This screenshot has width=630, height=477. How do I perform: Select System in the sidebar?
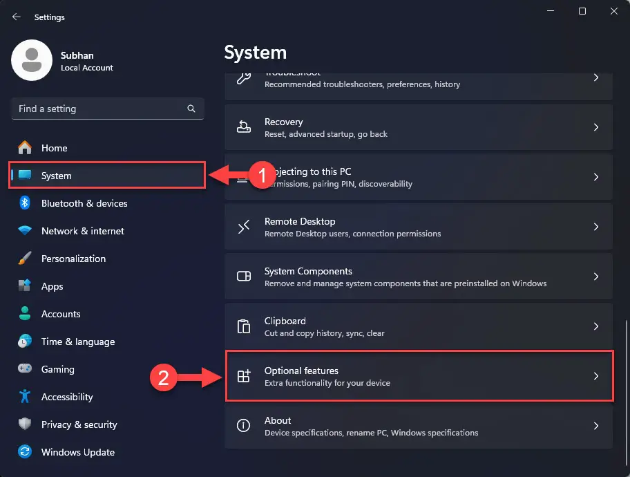click(x=107, y=176)
